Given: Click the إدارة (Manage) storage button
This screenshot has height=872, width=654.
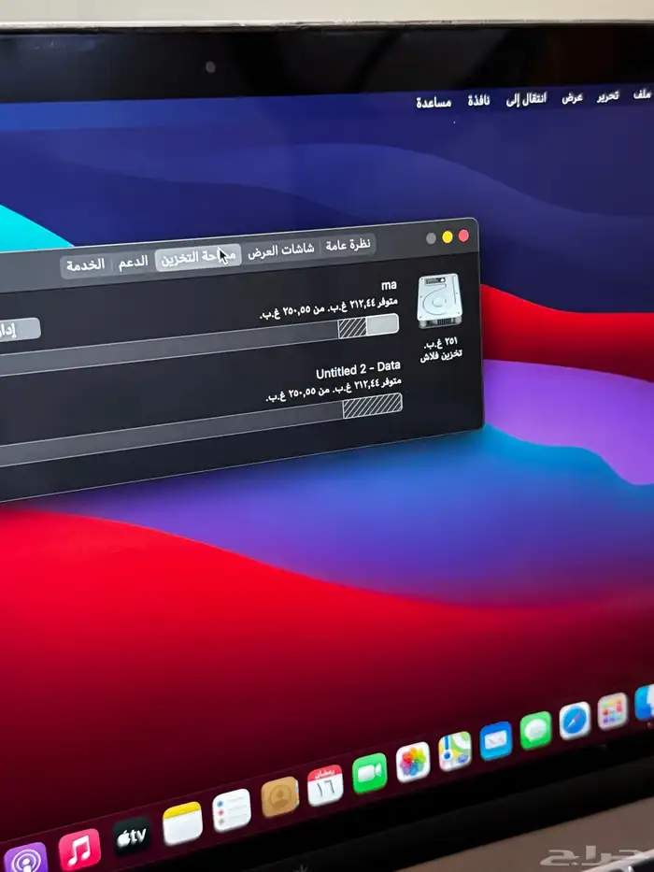Looking at the screenshot, I should click(x=17, y=330).
